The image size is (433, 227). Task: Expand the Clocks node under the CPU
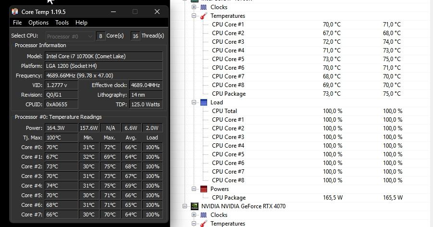click(194, 7)
